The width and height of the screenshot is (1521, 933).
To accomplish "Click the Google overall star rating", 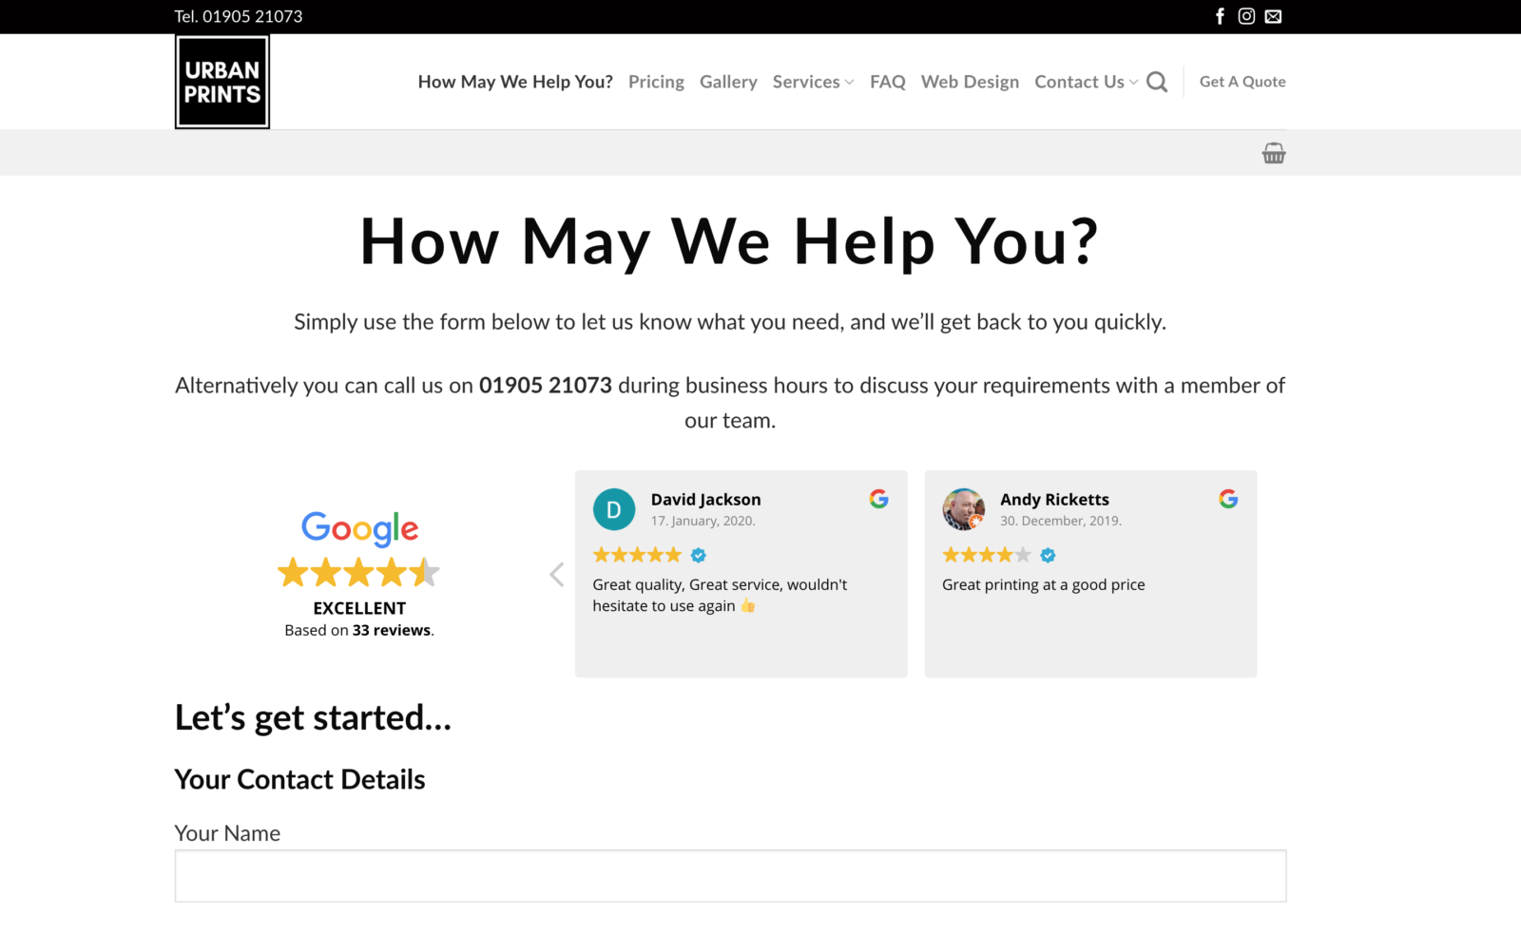I will point(358,573).
